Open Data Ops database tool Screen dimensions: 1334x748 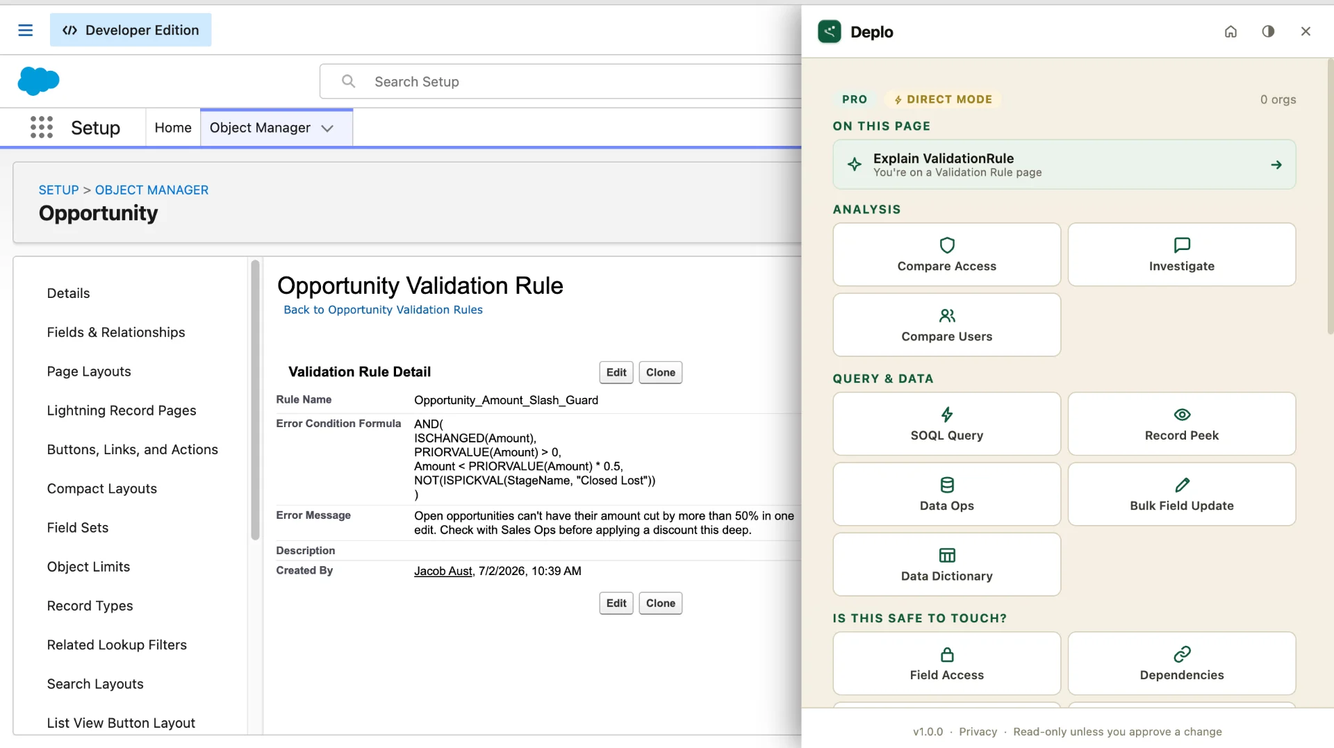947,494
